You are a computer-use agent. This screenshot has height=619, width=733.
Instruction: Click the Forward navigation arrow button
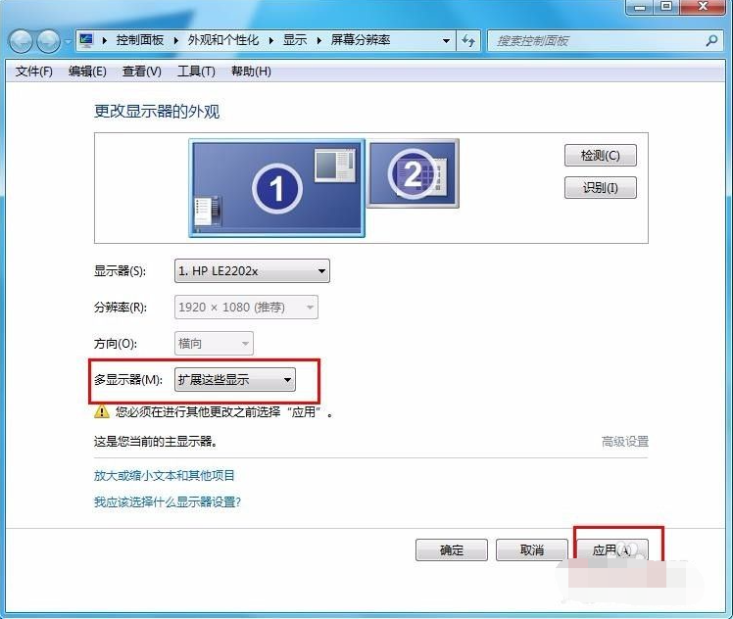pyautogui.click(x=48, y=41)
